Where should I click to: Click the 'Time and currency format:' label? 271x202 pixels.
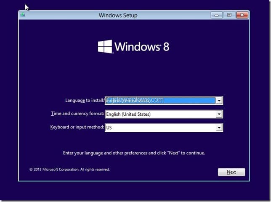[x=77, y=114]
